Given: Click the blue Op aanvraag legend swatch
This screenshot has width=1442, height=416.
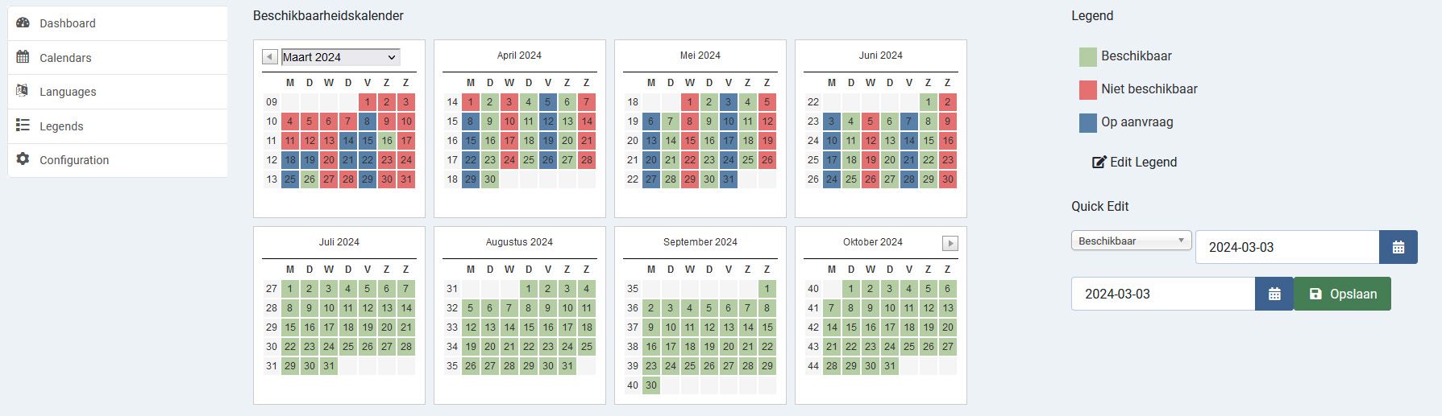Looking at the screenshot, I should click(1088, 122).
